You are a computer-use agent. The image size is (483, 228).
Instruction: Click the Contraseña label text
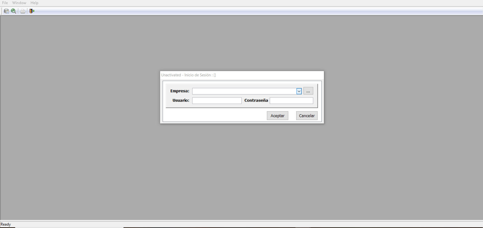[x=256, y=100]
